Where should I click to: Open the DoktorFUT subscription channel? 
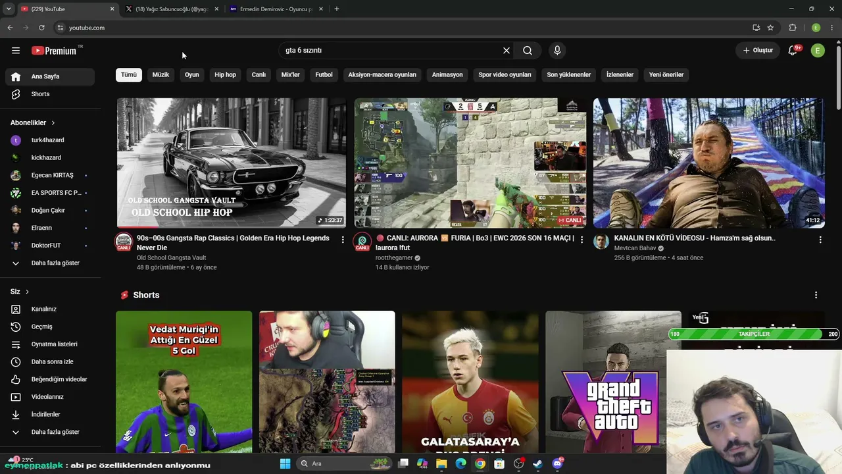coord(50,246)
